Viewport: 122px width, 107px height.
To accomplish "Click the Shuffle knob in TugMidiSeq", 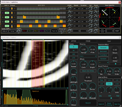I will (x=19, y=31).
